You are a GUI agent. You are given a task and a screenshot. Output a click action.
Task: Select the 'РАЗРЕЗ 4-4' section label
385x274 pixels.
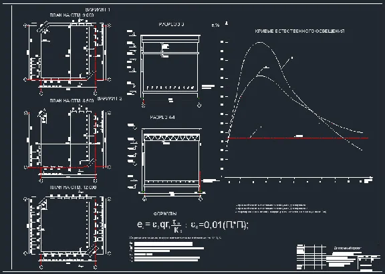[162, 118]
